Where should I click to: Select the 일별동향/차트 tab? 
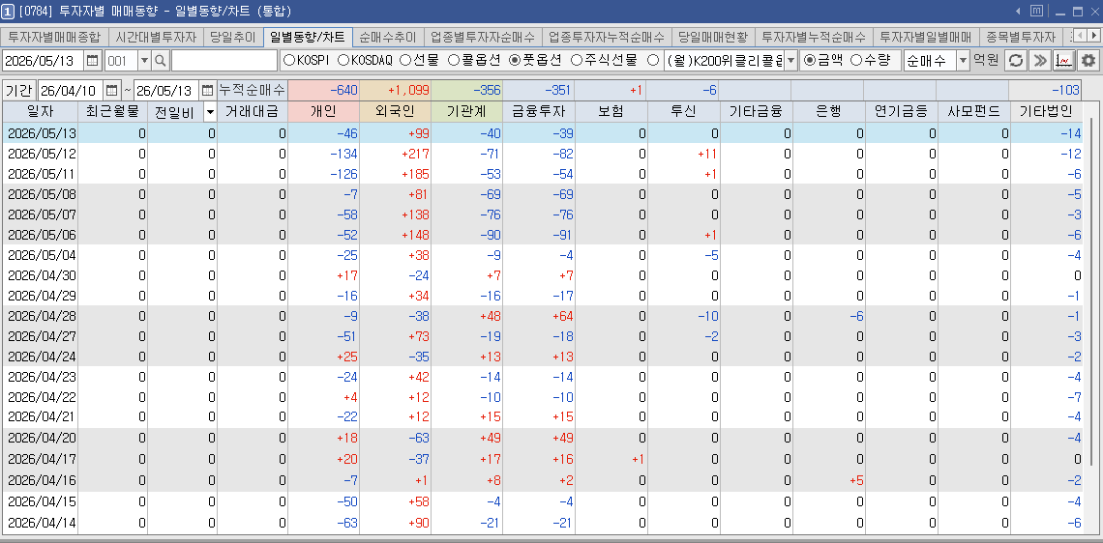(308, 38)
